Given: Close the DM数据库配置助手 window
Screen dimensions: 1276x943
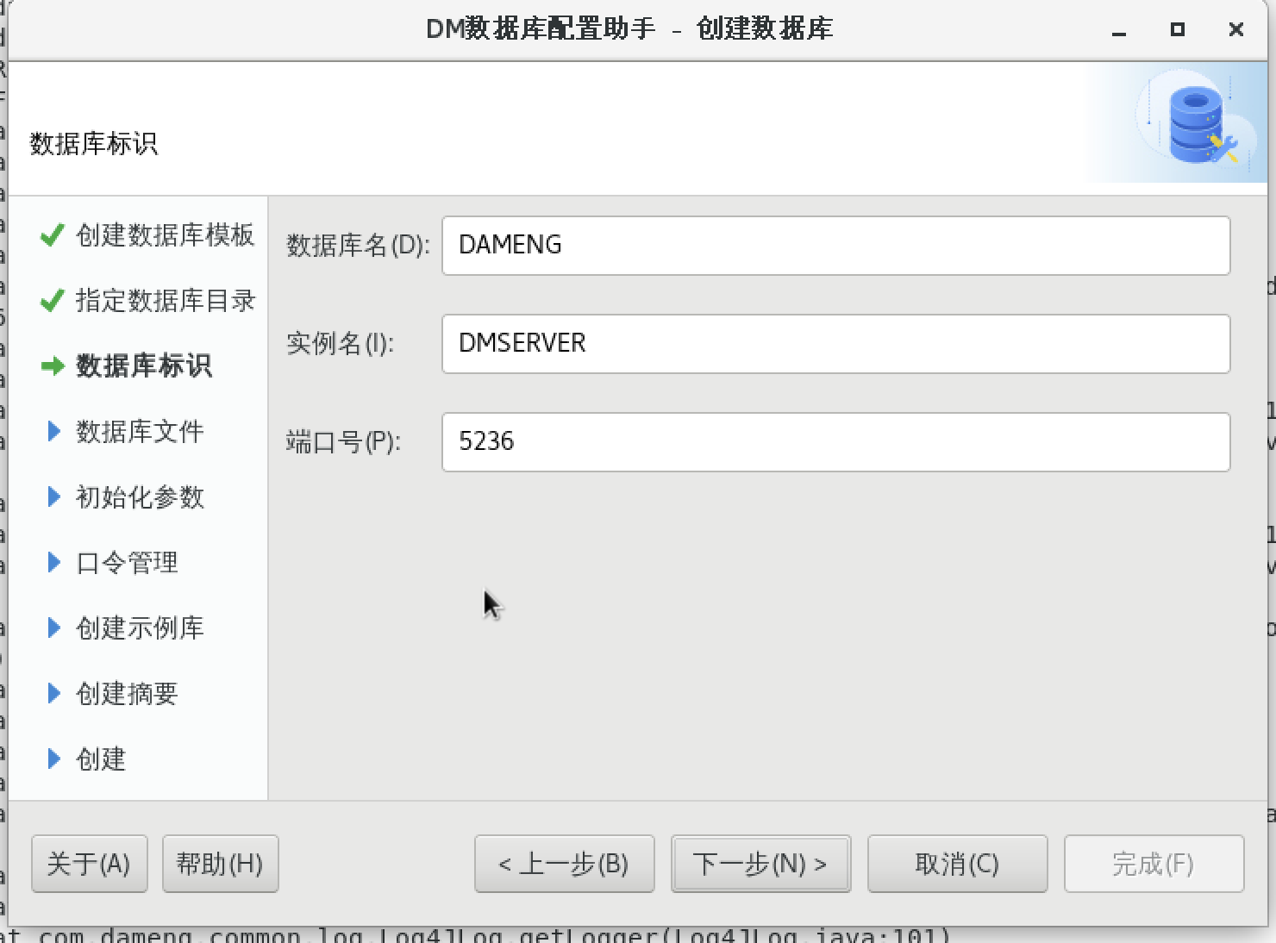Looking at the screenshot, I should [x=1235, y=29].
